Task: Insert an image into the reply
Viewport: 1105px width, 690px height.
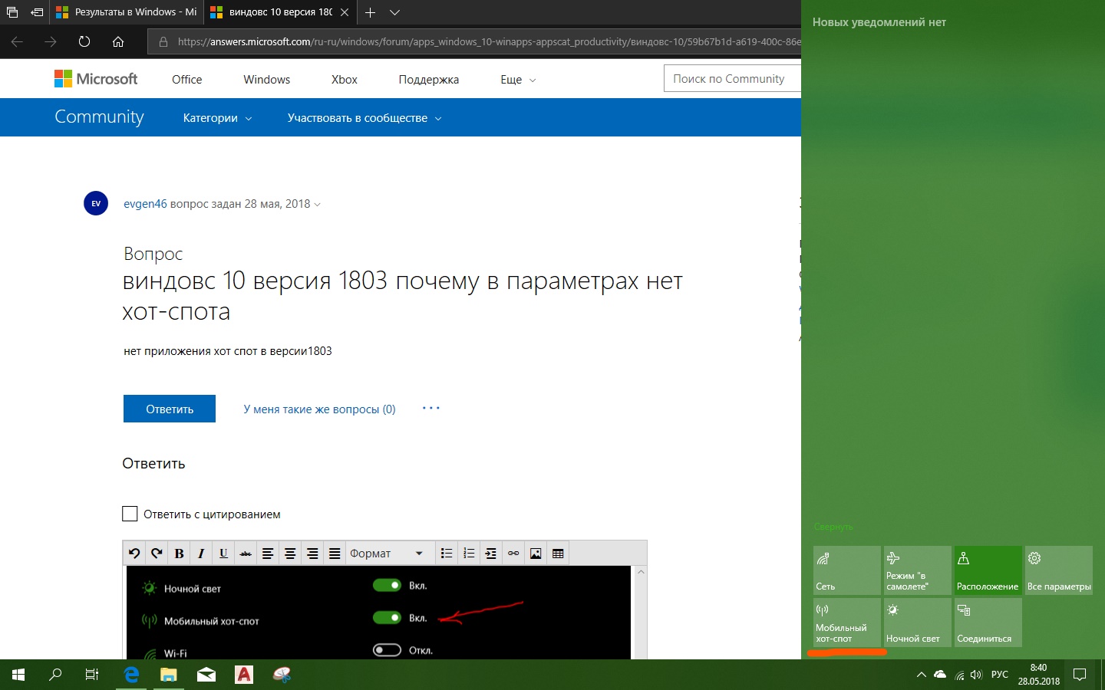Action: point(536,554)
